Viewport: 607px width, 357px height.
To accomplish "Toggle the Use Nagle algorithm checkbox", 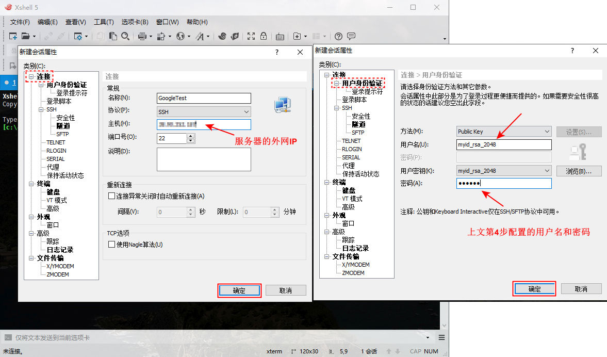I will tap(111, 245).
